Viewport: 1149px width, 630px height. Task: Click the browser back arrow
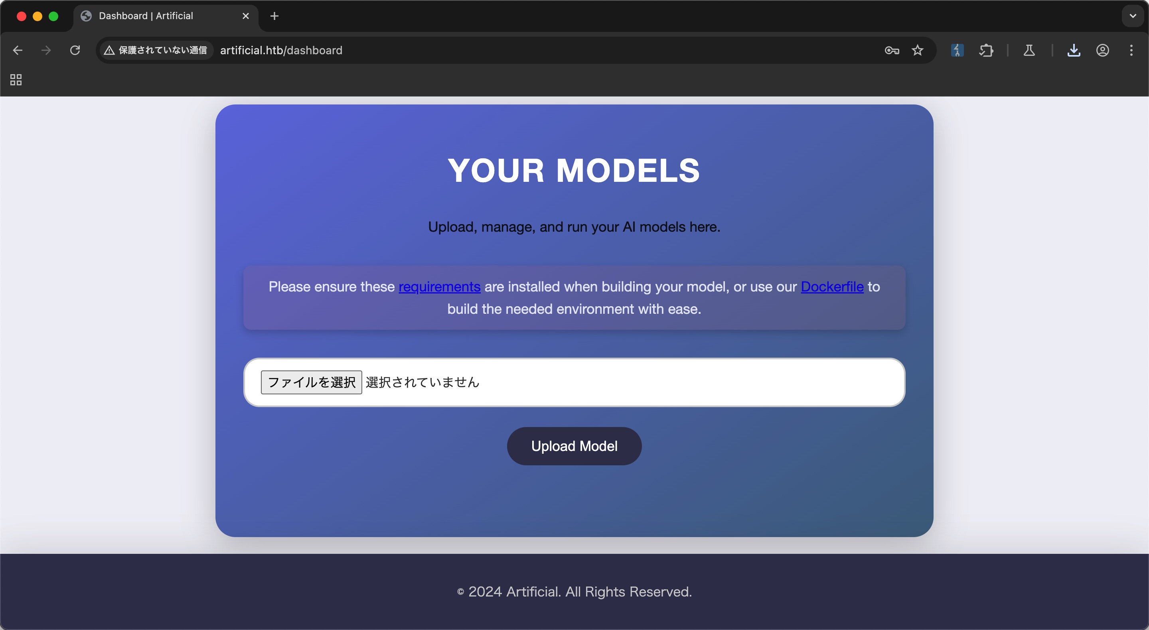click(18, 50)
